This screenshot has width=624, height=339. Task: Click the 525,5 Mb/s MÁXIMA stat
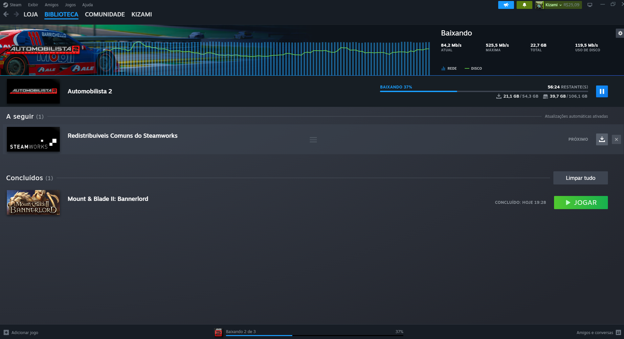[x=497, y=47]
